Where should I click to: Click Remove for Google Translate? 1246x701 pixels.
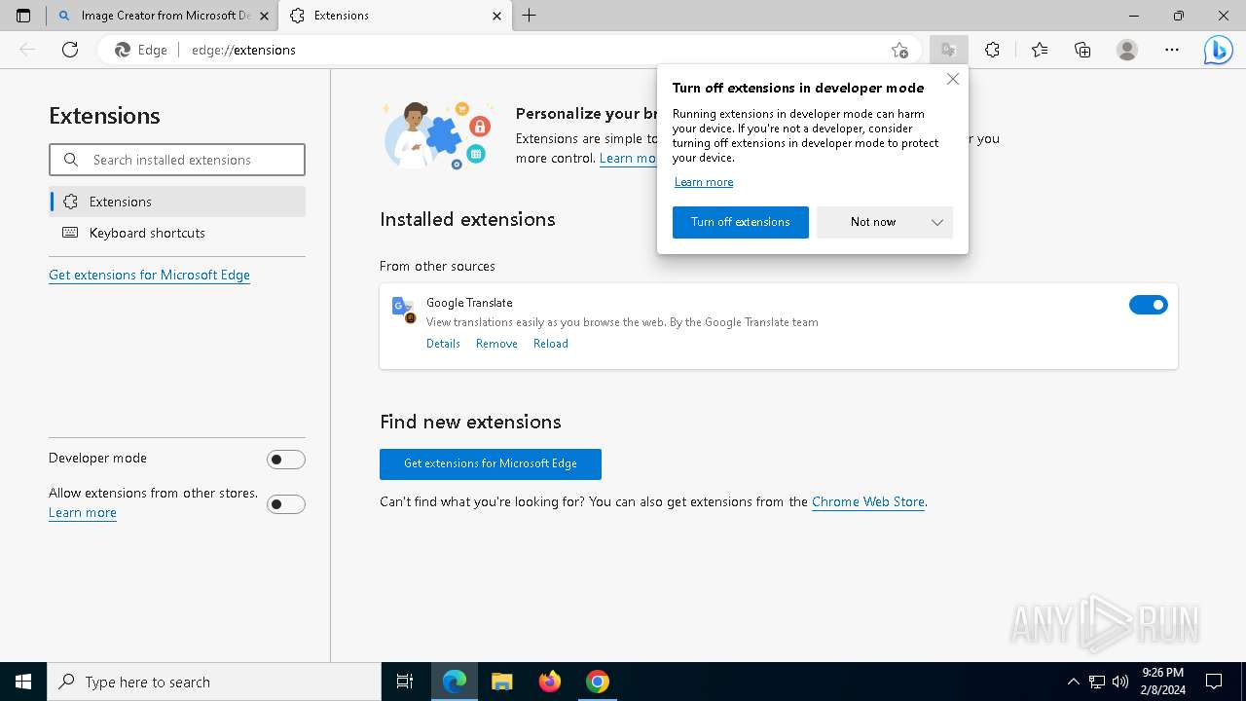[x=496, y=344]
